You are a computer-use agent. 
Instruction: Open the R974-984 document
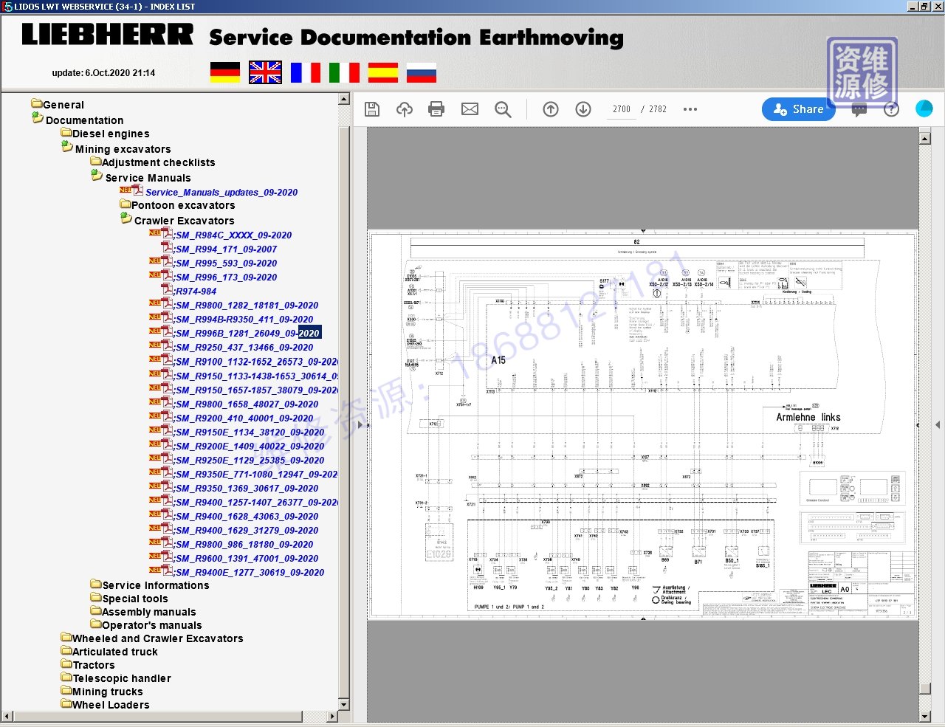[196, 291]
